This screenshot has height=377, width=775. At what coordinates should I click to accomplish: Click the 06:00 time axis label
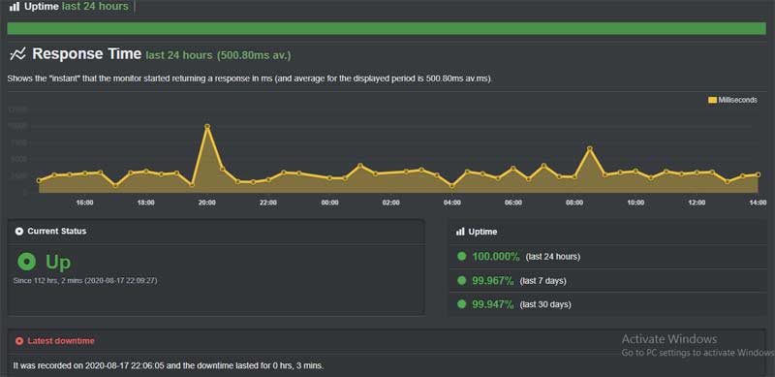click(x=513, y=203)
